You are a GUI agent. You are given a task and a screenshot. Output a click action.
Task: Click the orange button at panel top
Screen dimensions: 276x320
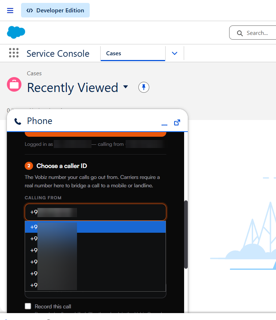tap(96, 134)
